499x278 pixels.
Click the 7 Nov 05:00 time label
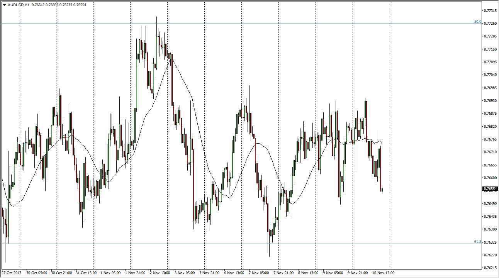[x=258, y=273]
